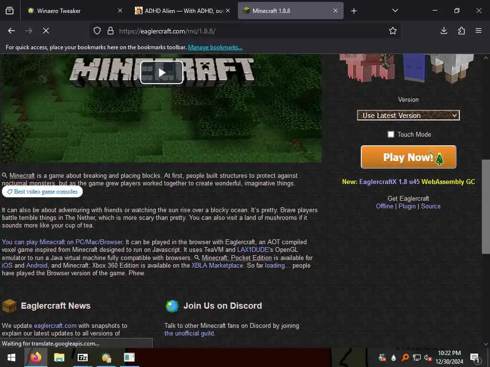Screen dimensions: 490x367
Task: Bookmark this page with star icon
Action: coord(393,31)
